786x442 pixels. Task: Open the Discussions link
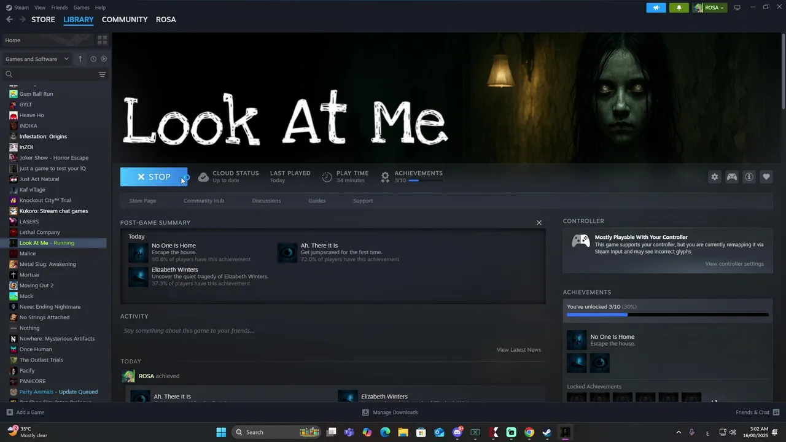(x=267, y=201)
